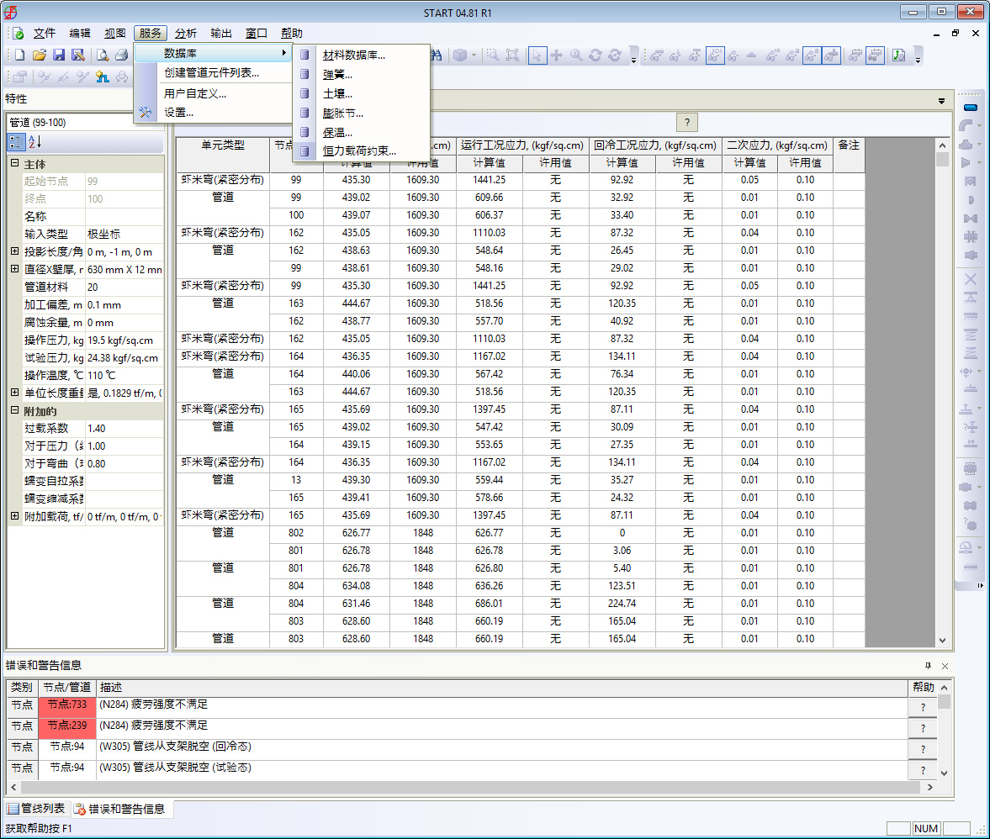Image resolution: width=990 pixels, height=839 pixels.
Task: Click the rotate view icon
Action: pos(596,55)
